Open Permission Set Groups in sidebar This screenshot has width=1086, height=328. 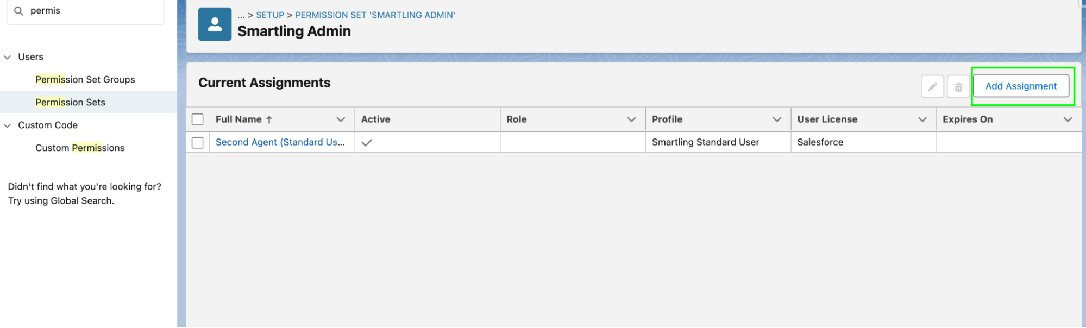pyautogui.click(x=85, y=80)
